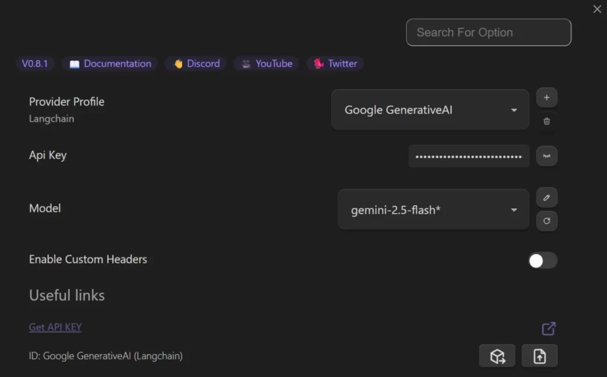
Task: Open the gemini-2.5-flash model chevron
Action: [x=513, y=209]
